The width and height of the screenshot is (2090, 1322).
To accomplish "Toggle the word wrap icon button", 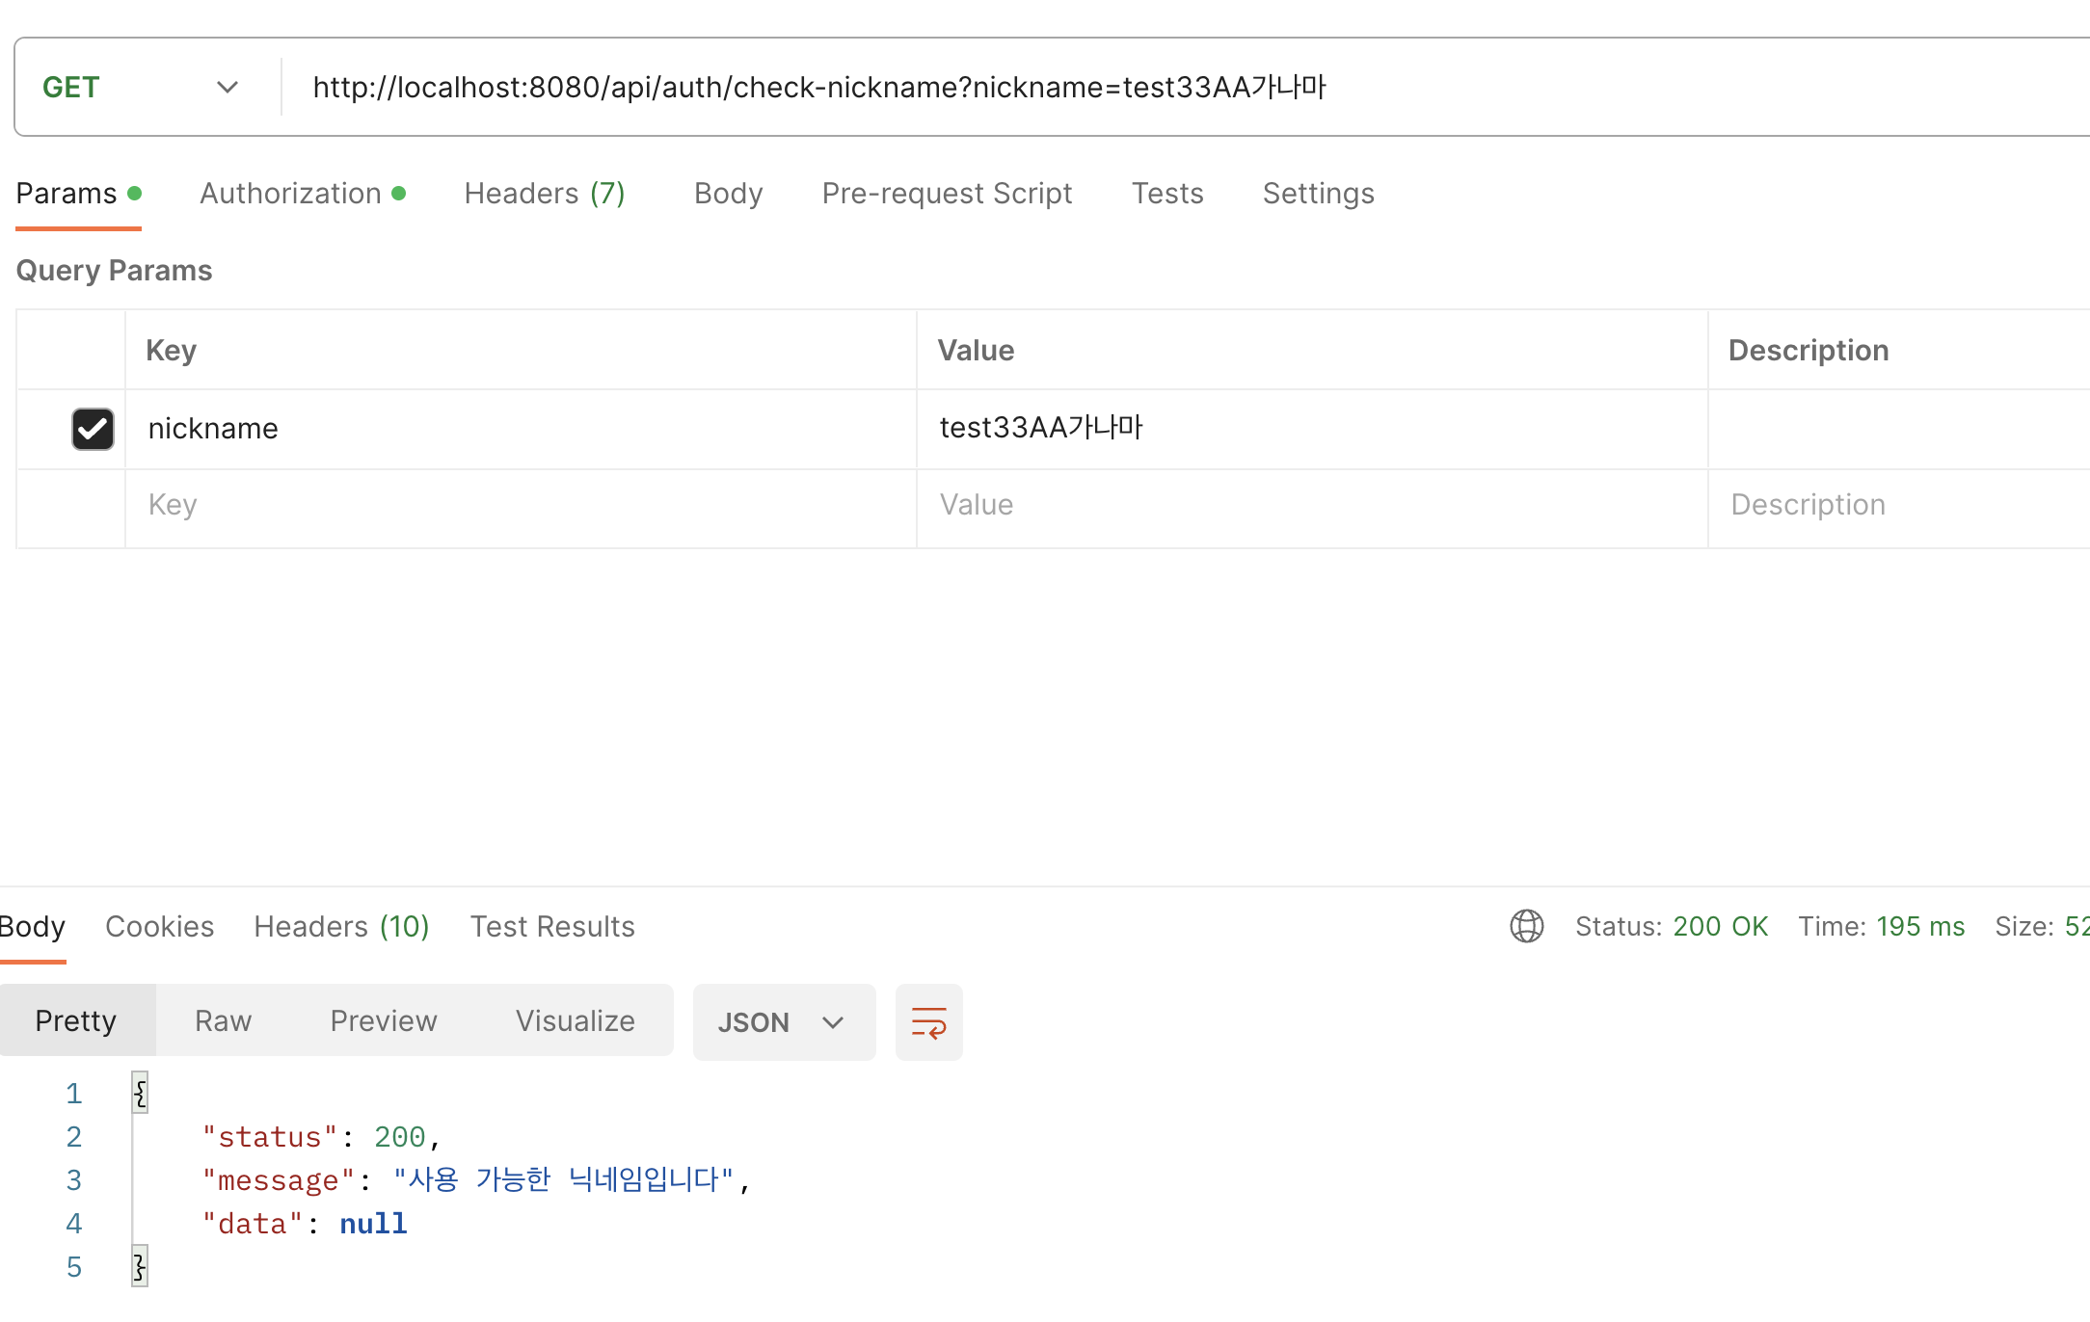I will click(x=928, y=1022).
